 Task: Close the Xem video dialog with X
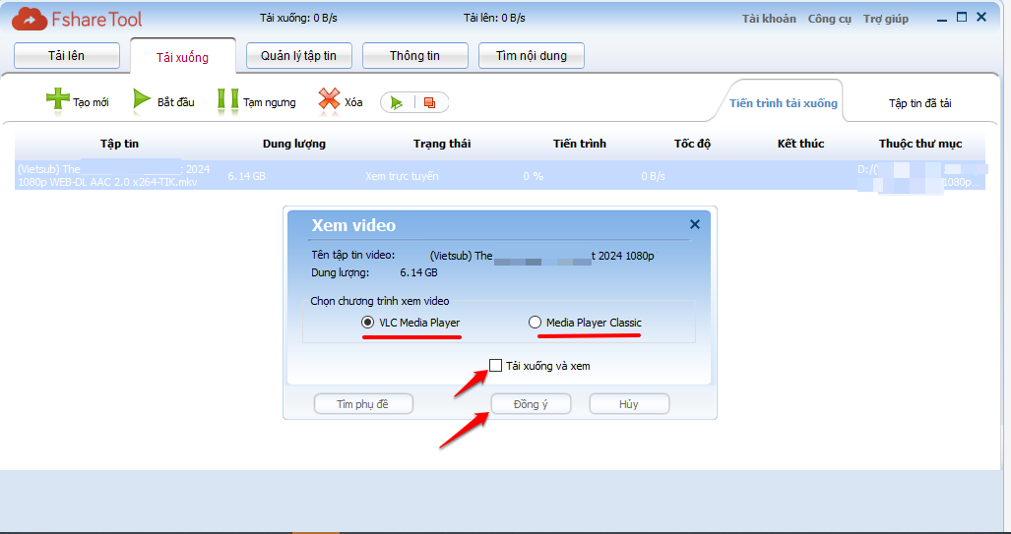[x=695, y=224]
